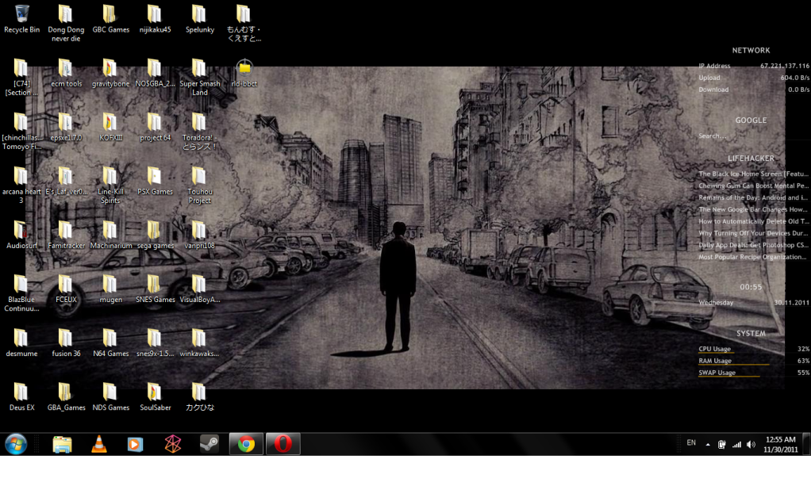Switch to Google Chrome in the taskbar
Viewport: 811px width, 486px height.
click(x=246, y=444)
